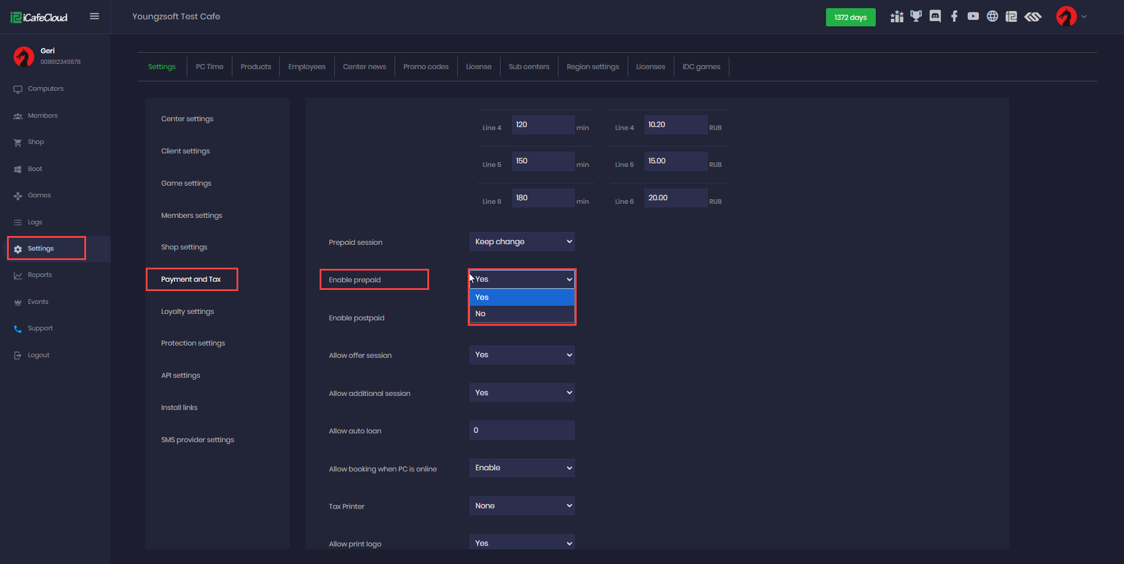Click the Facebook icon in header

[954, 16]
